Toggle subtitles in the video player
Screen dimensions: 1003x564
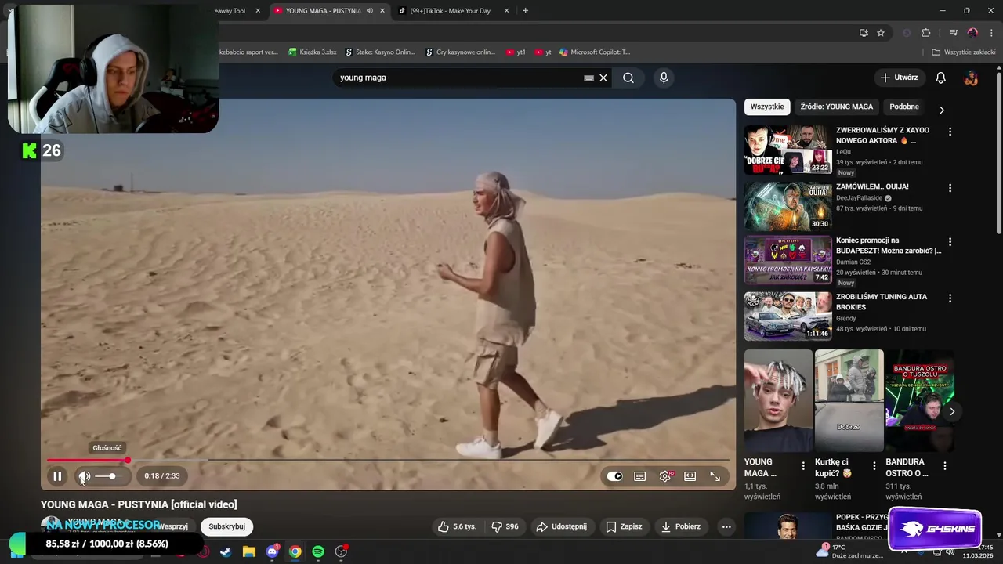[640, 476]
